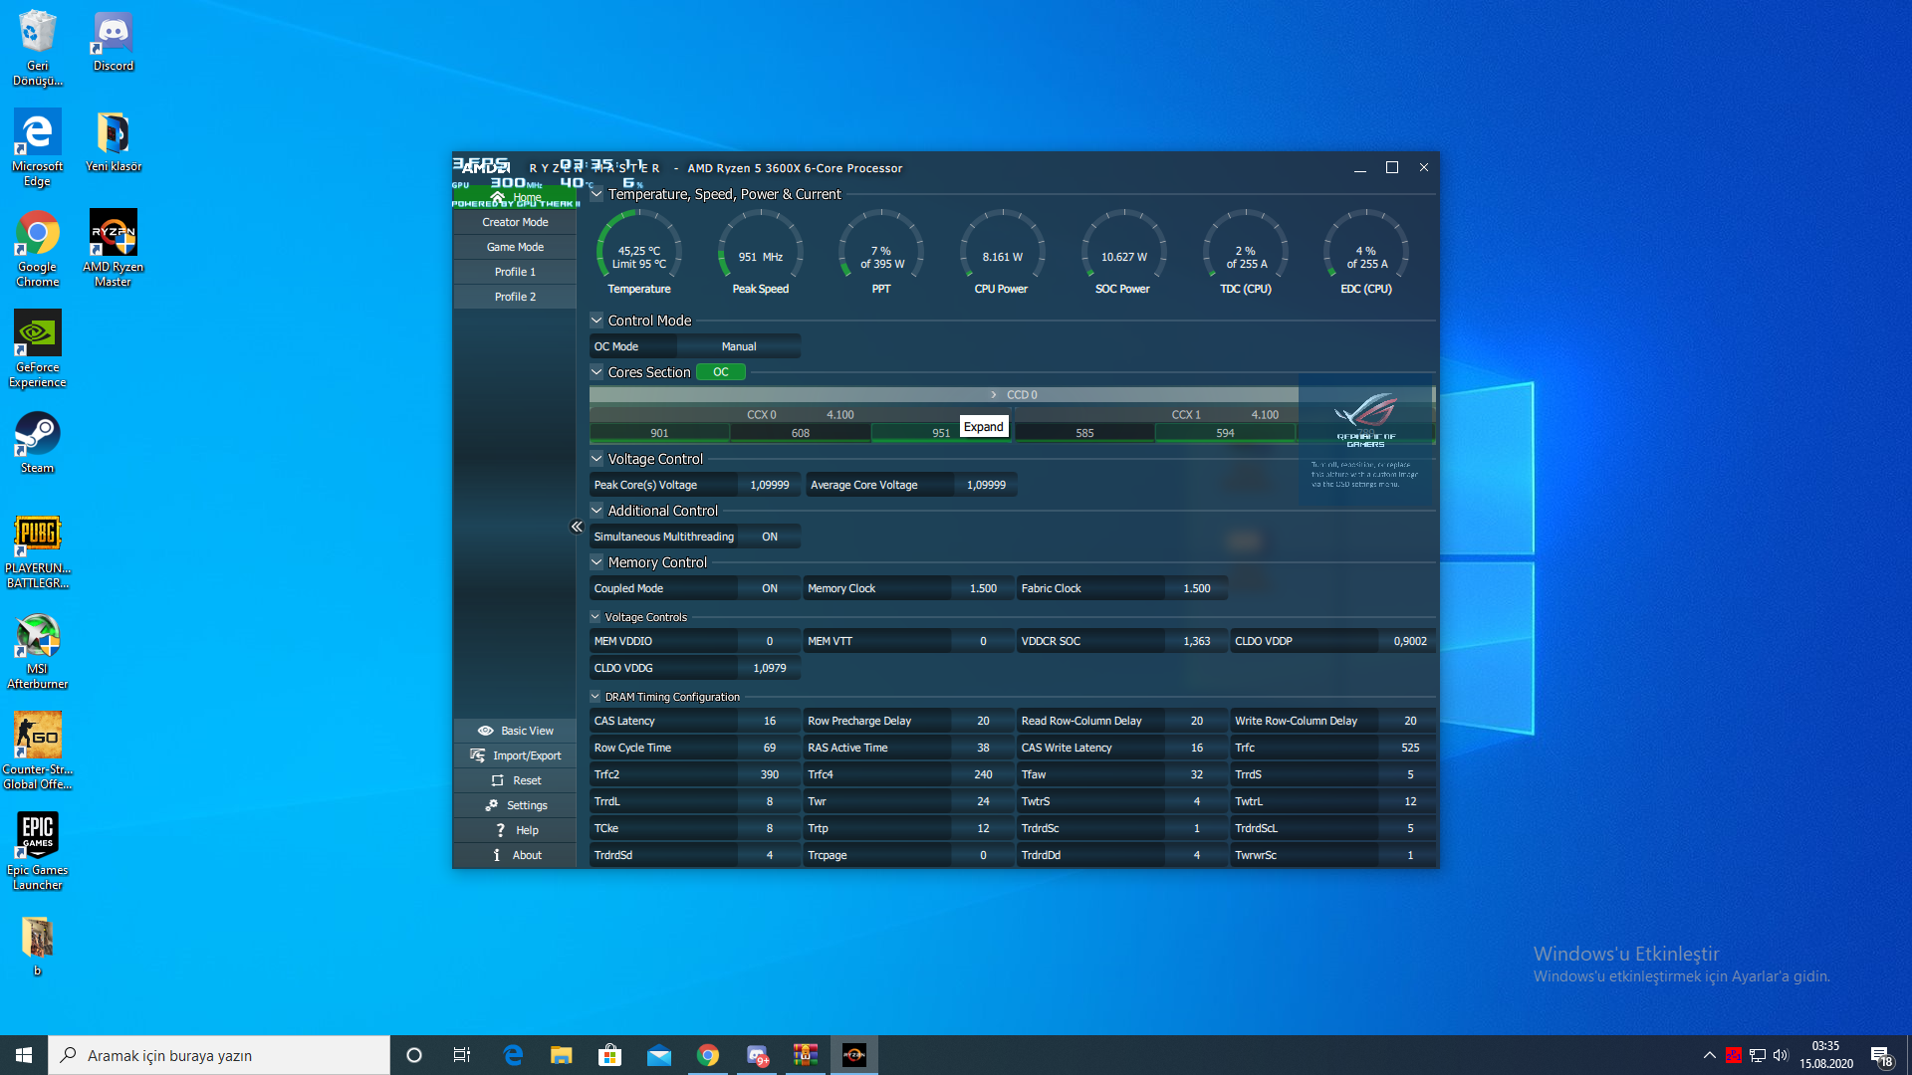Toggle Coupled Mode ON switch
The image size is (1912, 1075).
tap(770, 588)
